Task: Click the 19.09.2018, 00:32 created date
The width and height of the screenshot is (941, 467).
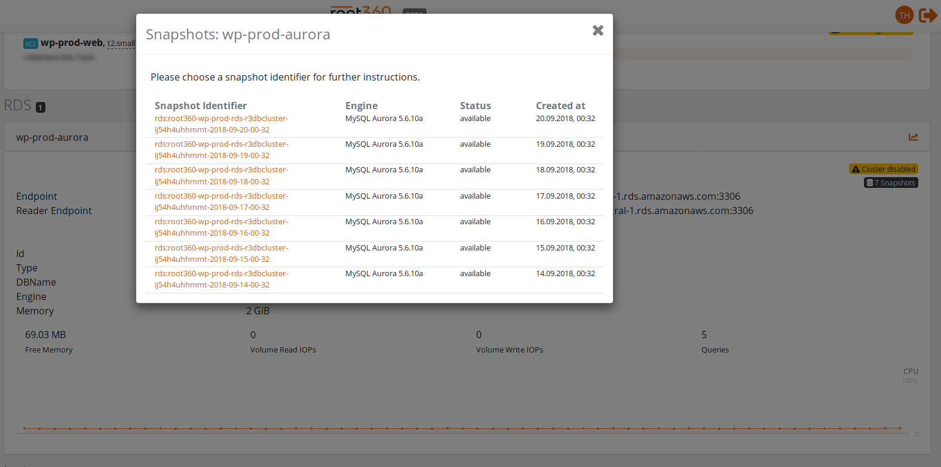Action: (565, 144)
